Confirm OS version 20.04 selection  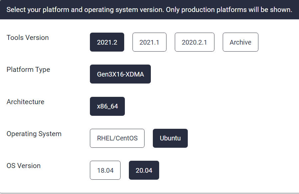144,170
